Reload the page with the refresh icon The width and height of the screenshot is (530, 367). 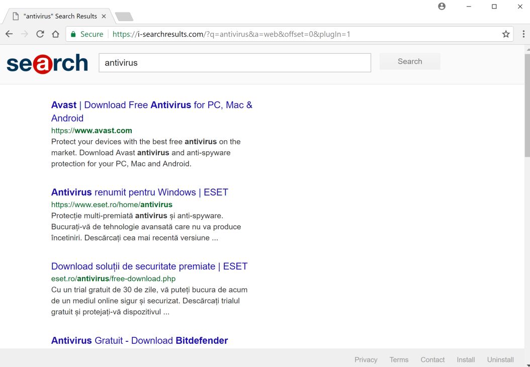tap(40, 34)
